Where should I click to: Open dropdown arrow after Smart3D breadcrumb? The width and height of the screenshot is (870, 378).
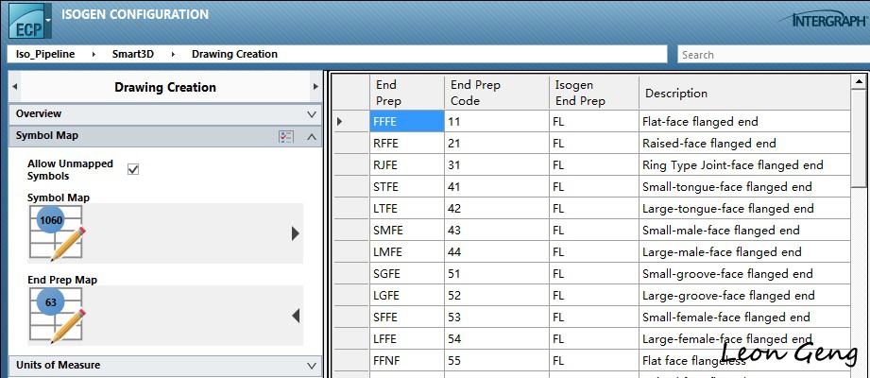173,55
